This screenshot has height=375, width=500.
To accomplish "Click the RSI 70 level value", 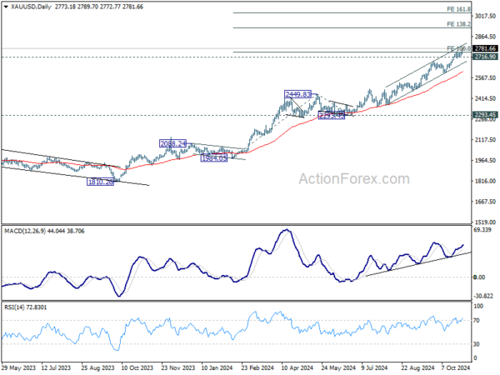I will [477, 321].
